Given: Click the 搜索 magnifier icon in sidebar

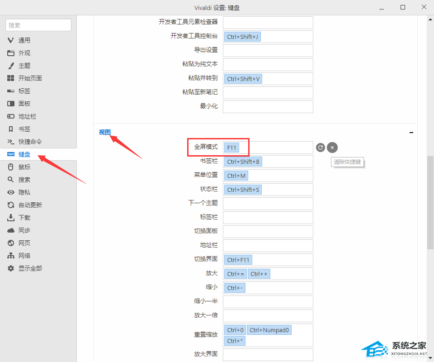Looking at the screenshot, I should click(11, 180).
